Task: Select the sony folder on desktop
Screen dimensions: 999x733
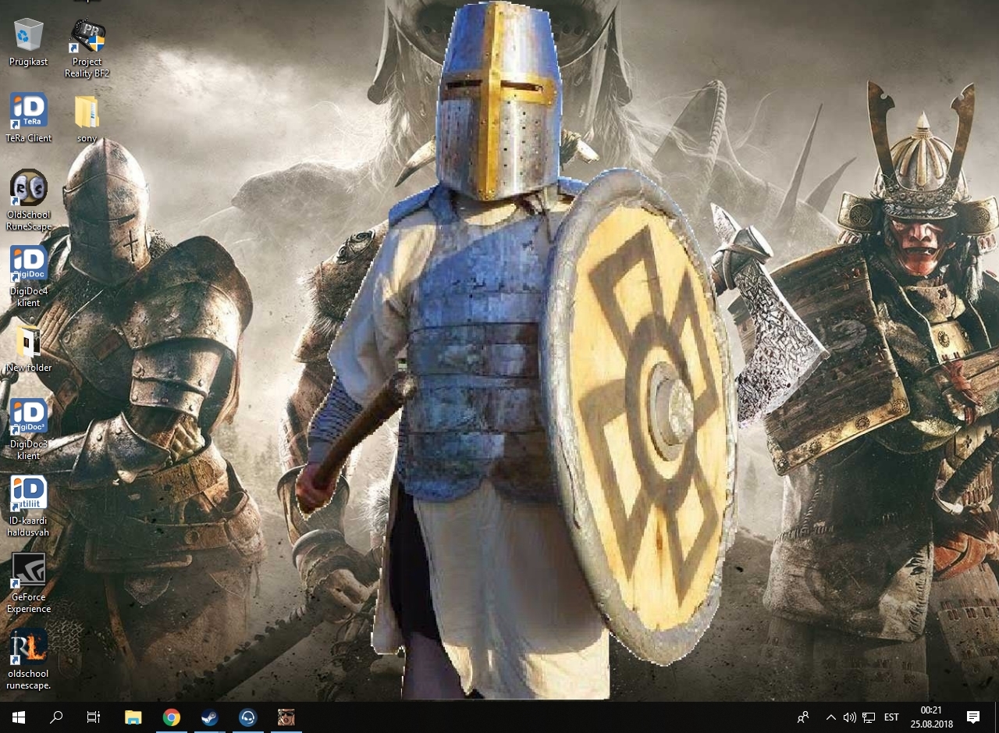Action: [87, 118]
